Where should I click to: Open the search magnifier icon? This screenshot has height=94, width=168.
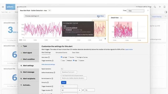pyautogui.click(x=155, y=7)
